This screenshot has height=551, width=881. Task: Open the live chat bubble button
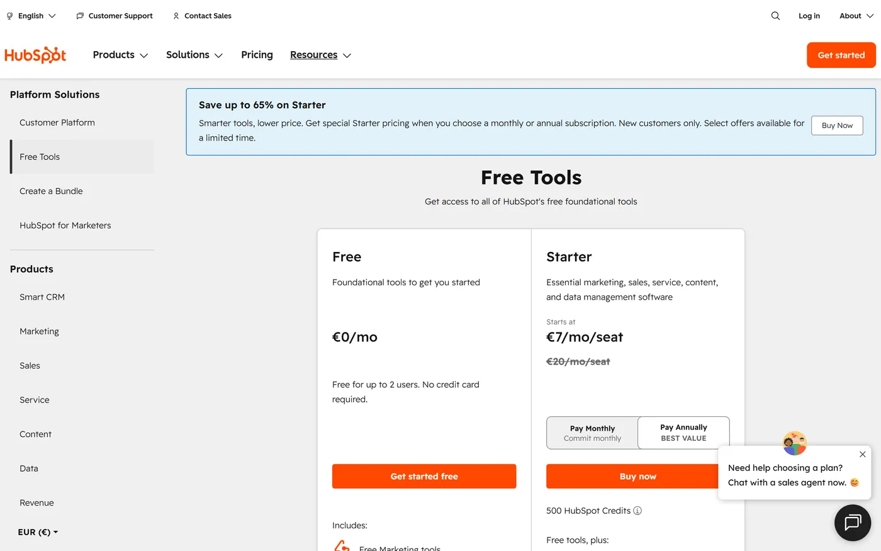(853, 523)
